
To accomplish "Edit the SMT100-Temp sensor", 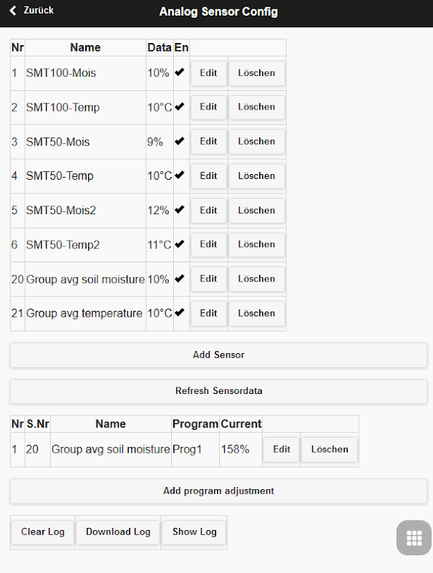I will 208,107.
